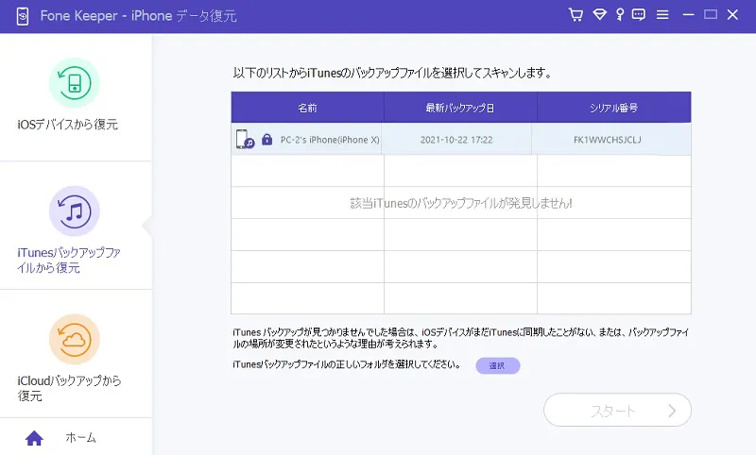Click the iTunesバックアップファイルから復元 label
756x455 pixels.
(69, 260)
